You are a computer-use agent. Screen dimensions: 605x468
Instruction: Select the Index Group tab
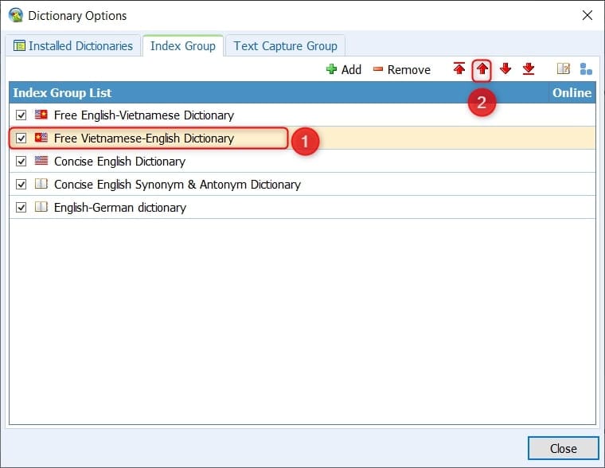(183, 46)
